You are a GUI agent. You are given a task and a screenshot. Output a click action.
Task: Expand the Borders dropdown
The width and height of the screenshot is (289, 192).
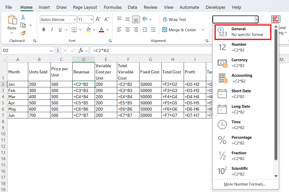[x=80, y=29]
